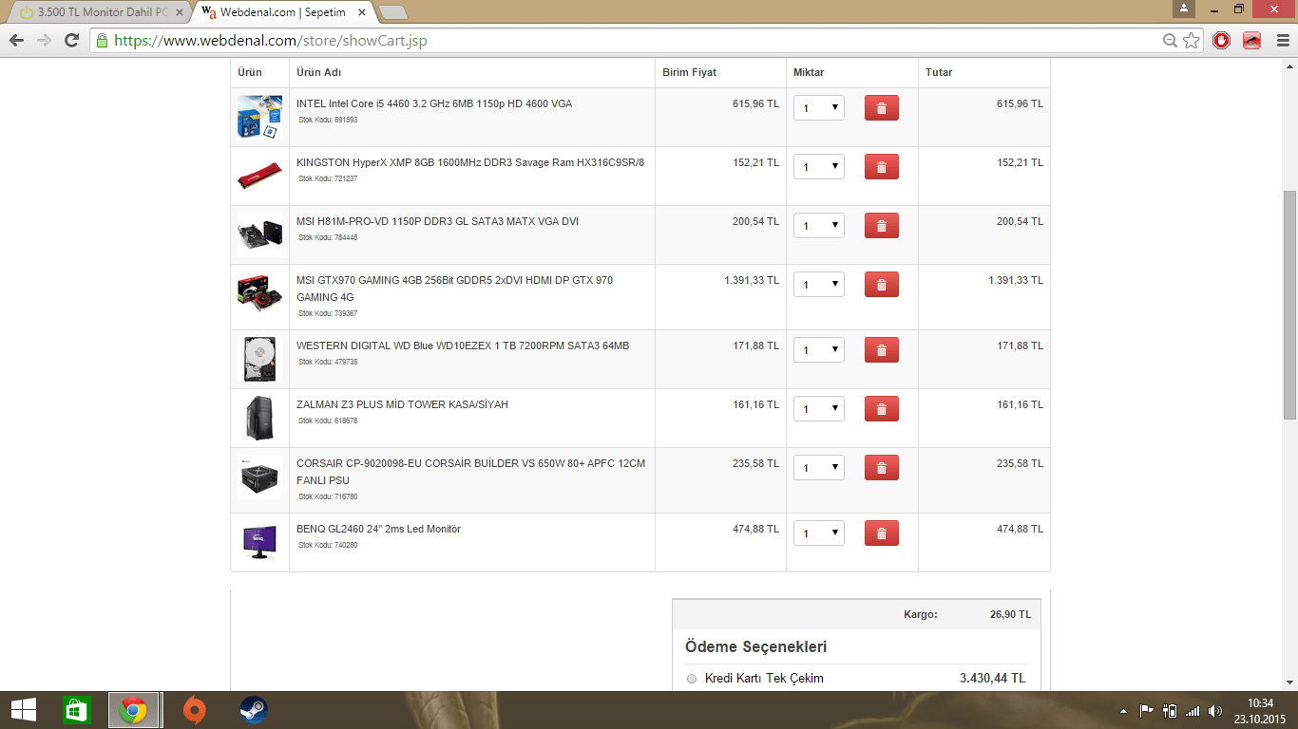Select the Kredi Kartı Tek Çekim option

coord(692,679)
